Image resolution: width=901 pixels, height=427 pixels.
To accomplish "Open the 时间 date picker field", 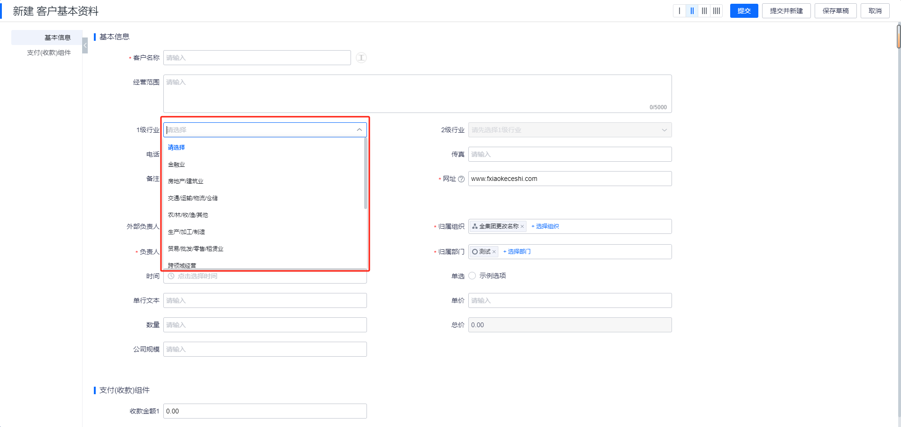I will point(265,277).
